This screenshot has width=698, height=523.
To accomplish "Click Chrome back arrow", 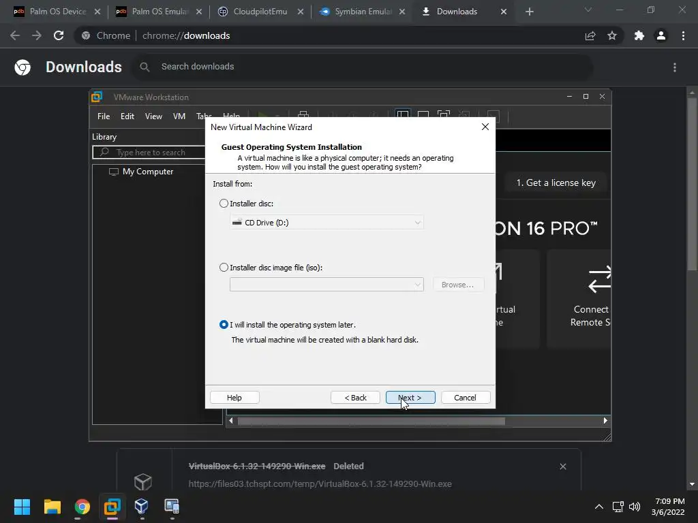I will coord(15,35).
